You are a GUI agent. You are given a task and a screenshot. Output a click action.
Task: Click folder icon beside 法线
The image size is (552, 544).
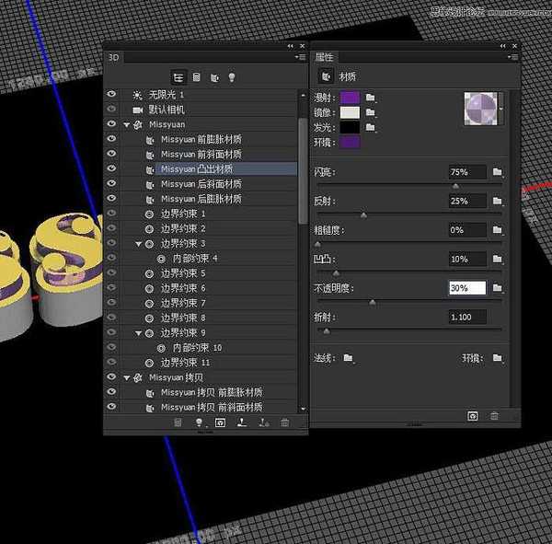pos(349,358)
